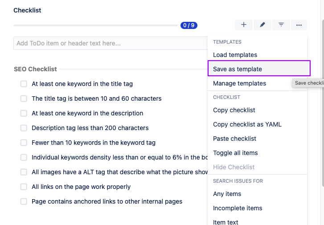Choose Save as template
Viewport: 324px width, 225px height.
coord(238,69)
